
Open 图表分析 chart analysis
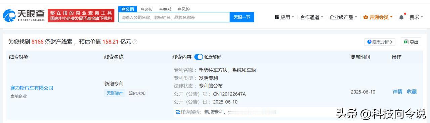(380, 42)
